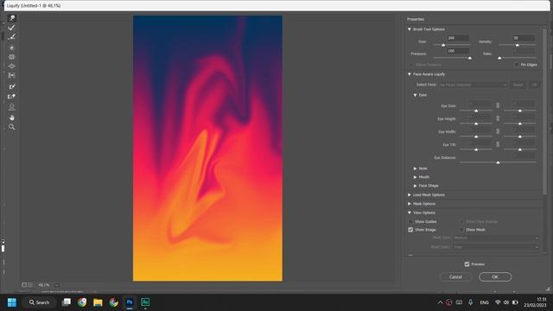Open the Mesh Size dropdown

coord(496,238)
